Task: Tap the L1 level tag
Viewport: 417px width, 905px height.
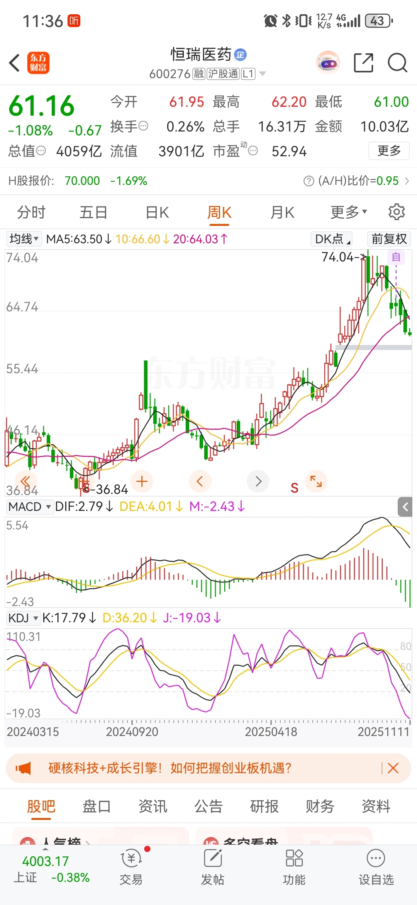Action: 248,73
